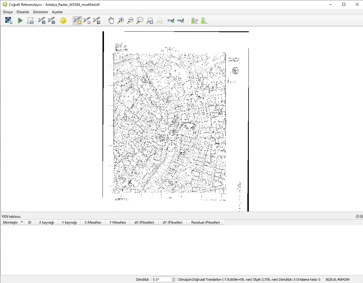This screenshot has height=283, width=363.
Task: Start georeferencing with the green play icon
Action: click(x=20, y=20)
